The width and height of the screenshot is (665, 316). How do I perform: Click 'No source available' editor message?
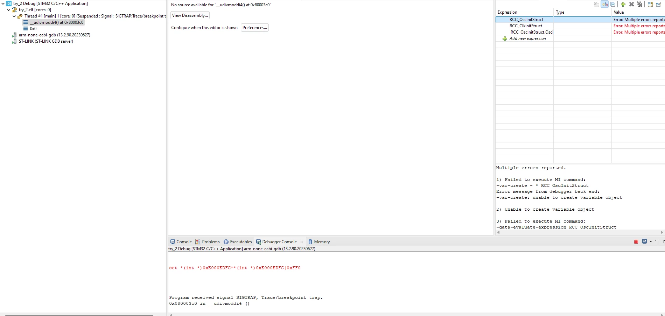coord(221,5)
